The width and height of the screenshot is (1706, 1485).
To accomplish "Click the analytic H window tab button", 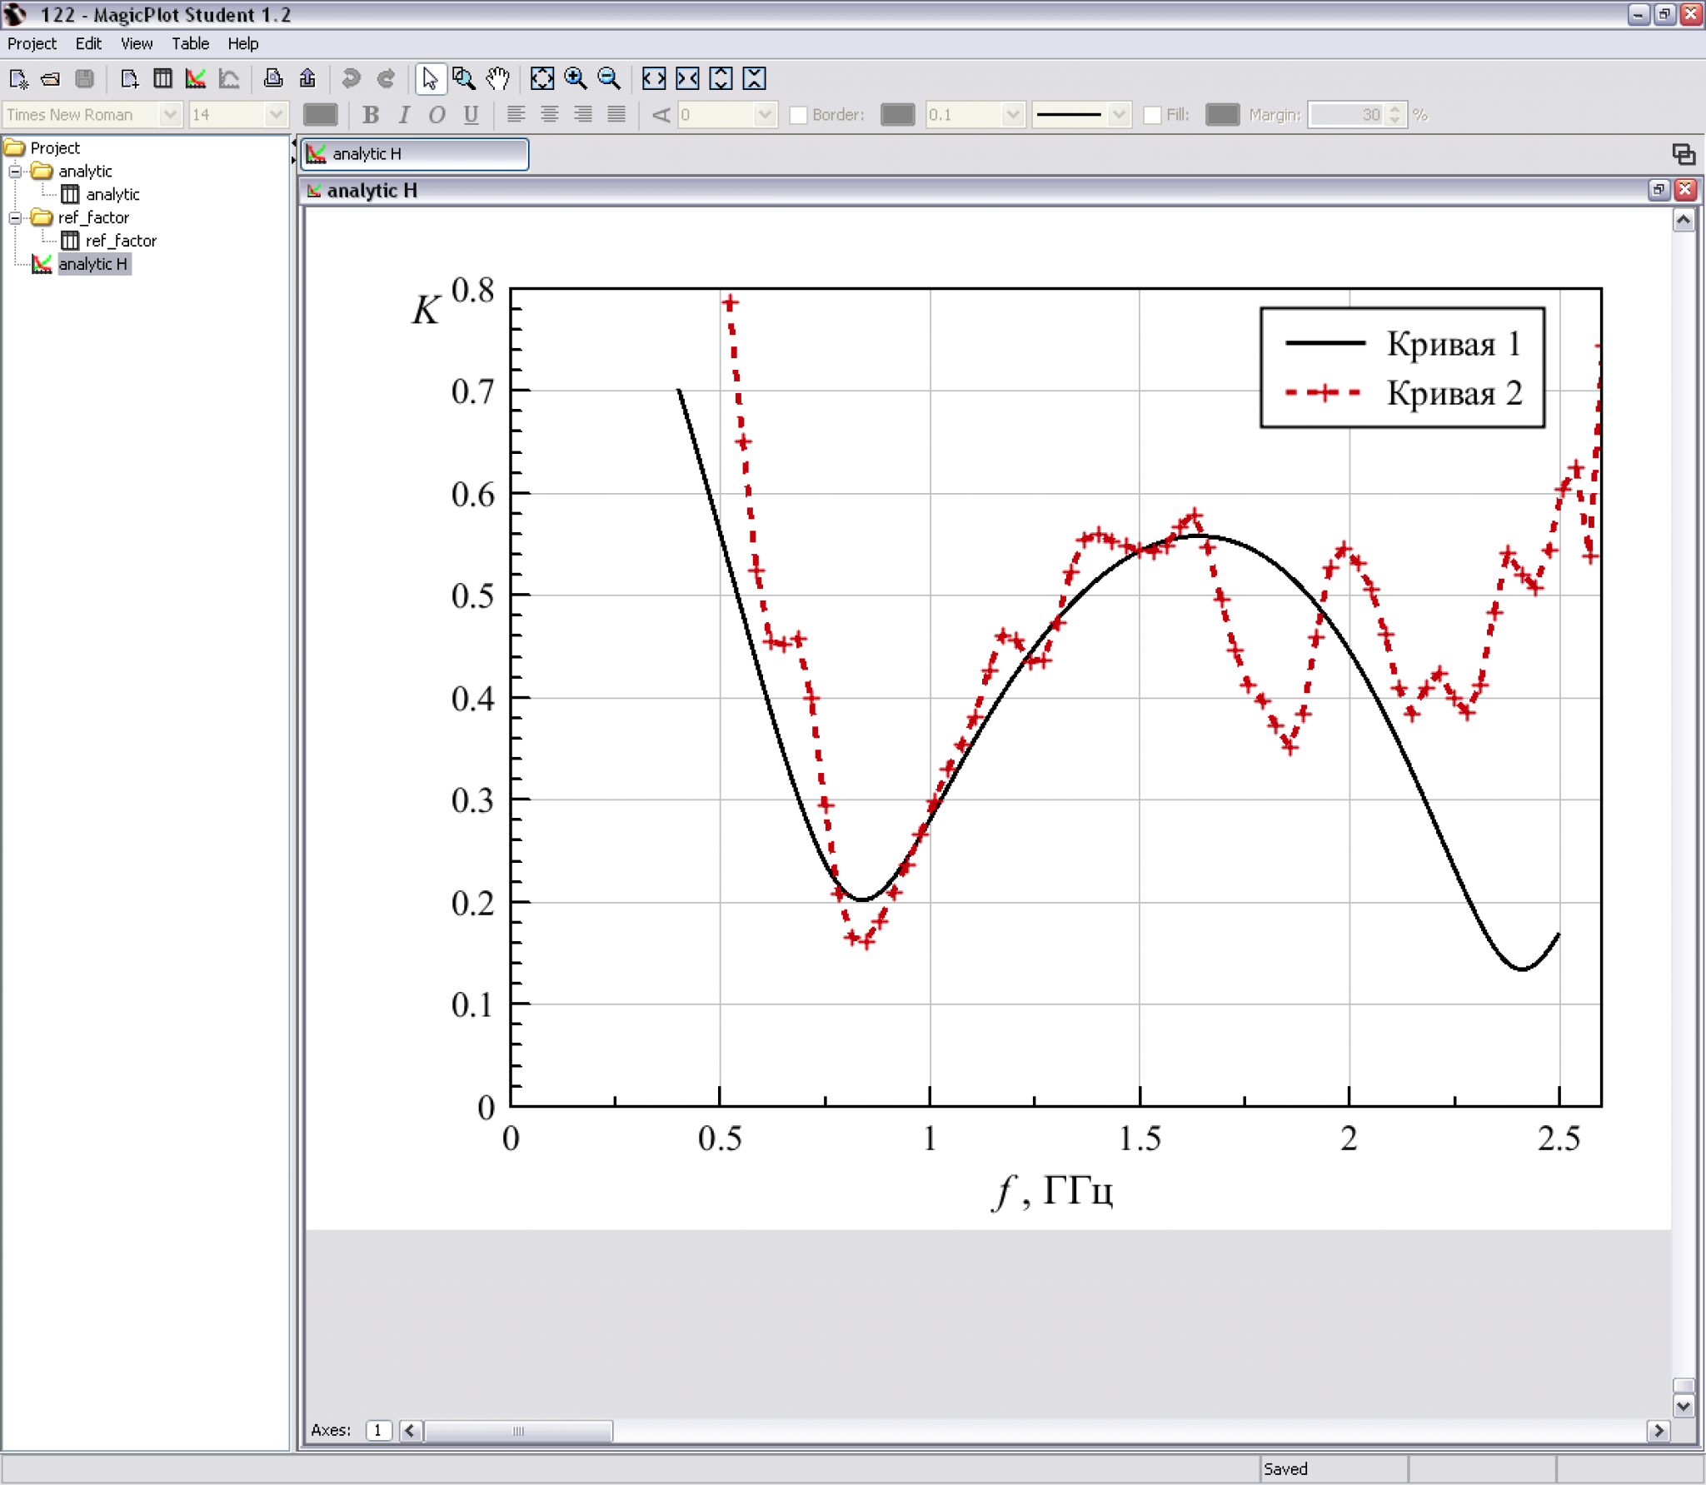I will [414, 154].
